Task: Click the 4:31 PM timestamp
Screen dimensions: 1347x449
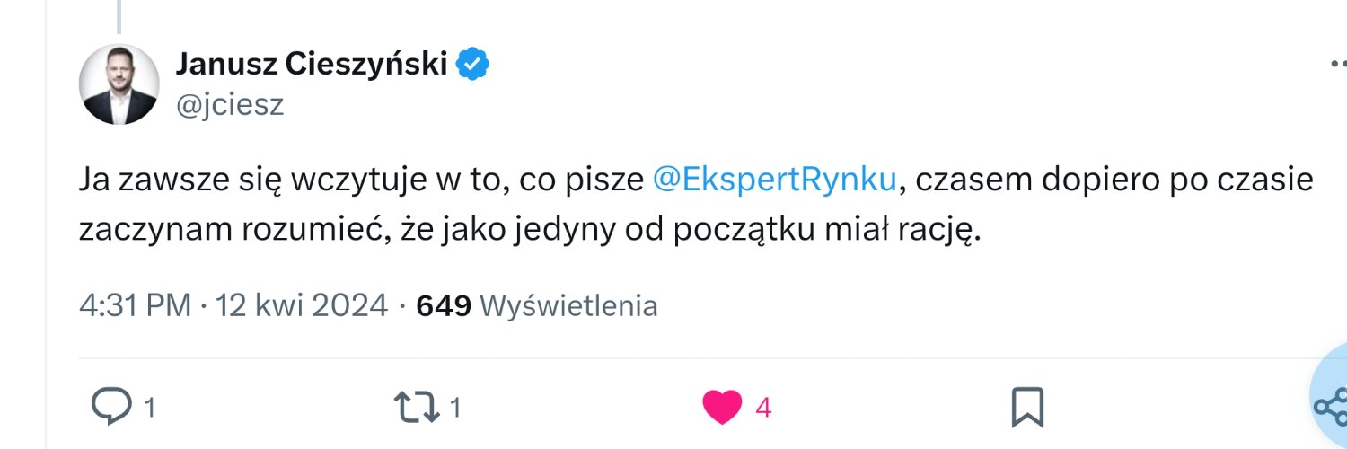Action: [135, 306]
